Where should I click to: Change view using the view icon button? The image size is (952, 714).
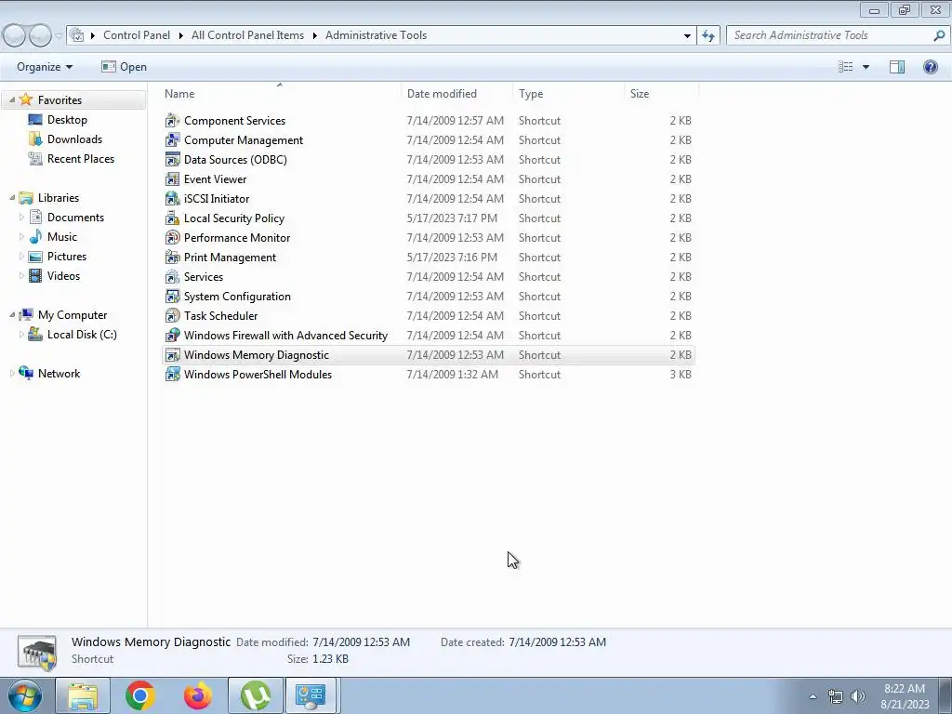click(846, 67)
